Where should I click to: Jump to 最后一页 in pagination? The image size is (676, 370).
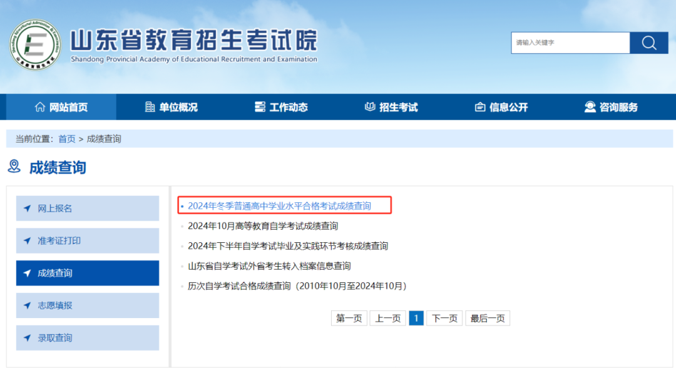click(488, 318)
